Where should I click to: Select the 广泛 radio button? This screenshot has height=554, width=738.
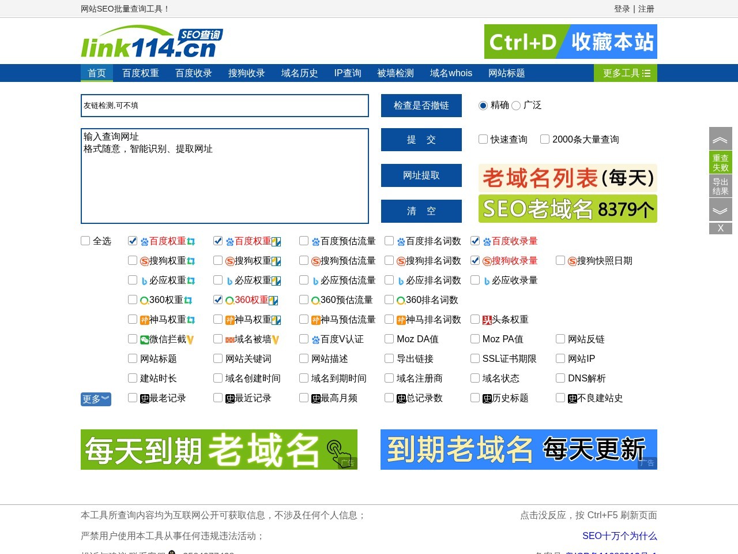coord(516,106)
